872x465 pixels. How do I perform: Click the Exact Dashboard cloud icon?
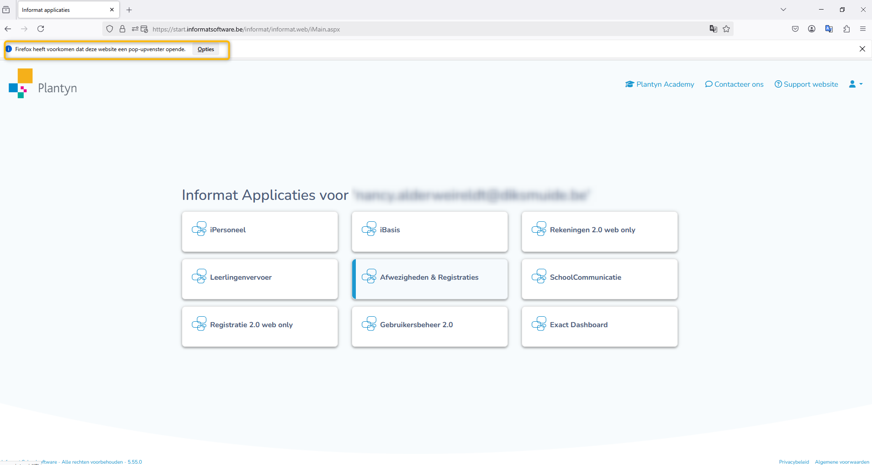point(539,324)
